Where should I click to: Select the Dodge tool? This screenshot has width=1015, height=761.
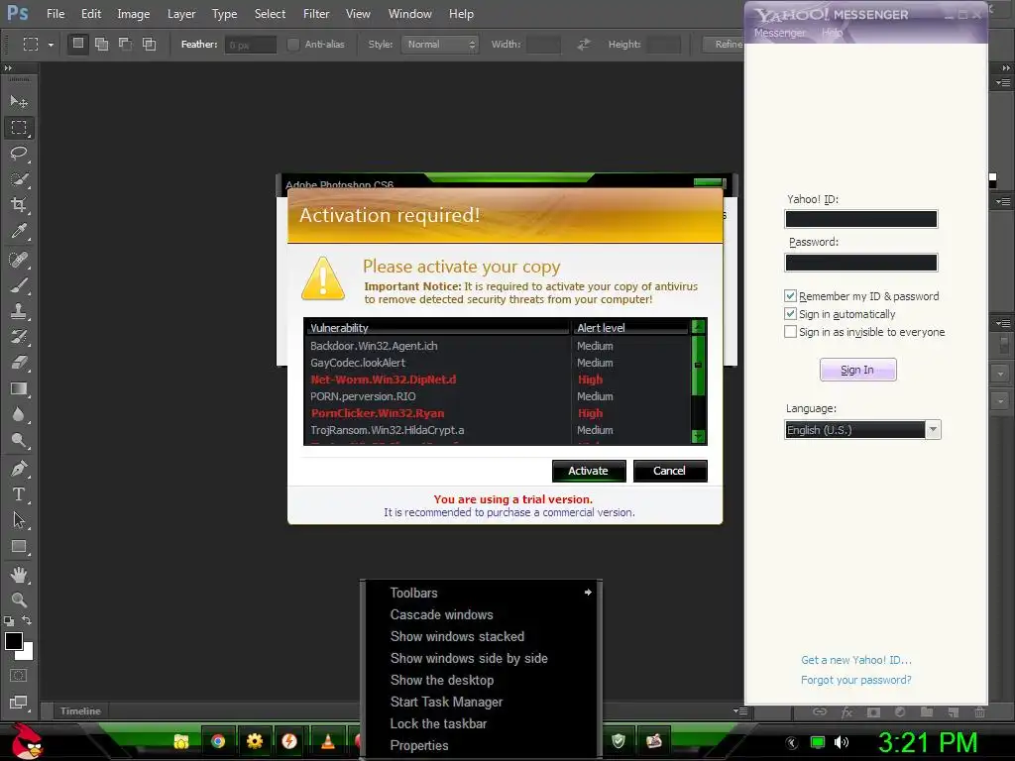coord(19,440)
